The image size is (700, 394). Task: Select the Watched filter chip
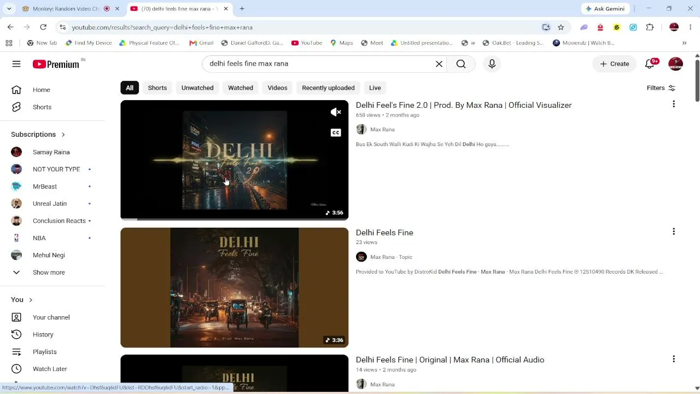pyautogui.click(x=241, y=88)
